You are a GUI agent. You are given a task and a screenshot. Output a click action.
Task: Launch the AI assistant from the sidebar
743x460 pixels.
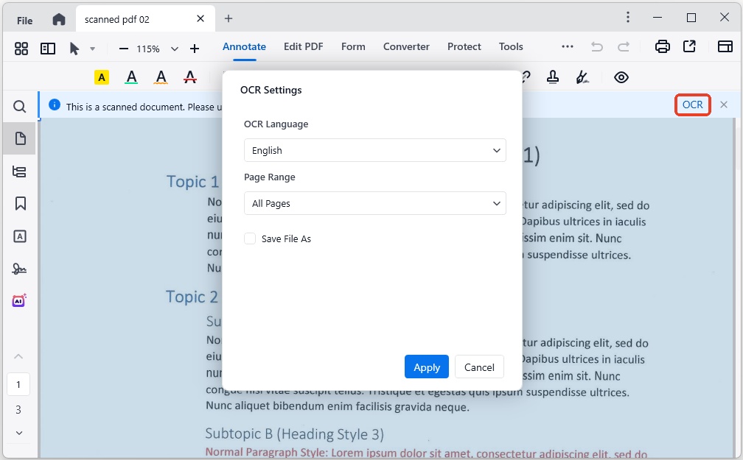point(19,300)
